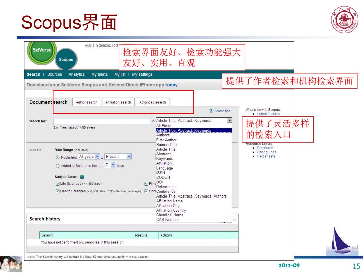Open the Latest features link
This screenshot has width=364, height=273.
tap(268, 114)
